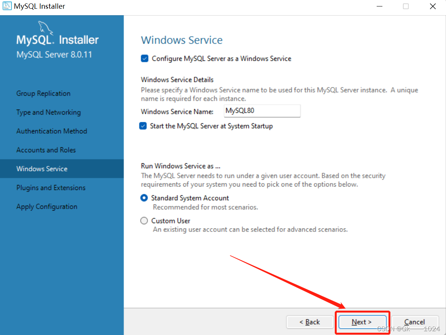Screen dimensions: 446x335
Task: Click the MySQL Installer title bar icon
Action: [x=7, y=6]
